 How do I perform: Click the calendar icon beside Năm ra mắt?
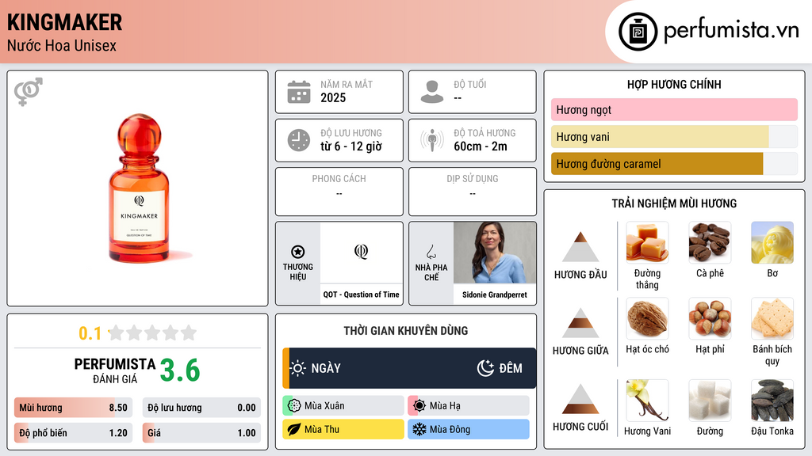coord(299,92)
